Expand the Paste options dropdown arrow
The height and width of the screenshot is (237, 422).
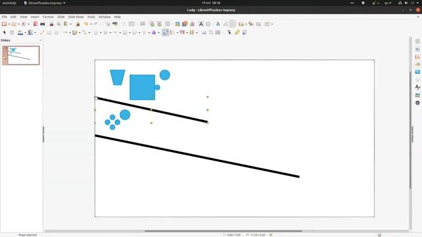click(71, 24)
